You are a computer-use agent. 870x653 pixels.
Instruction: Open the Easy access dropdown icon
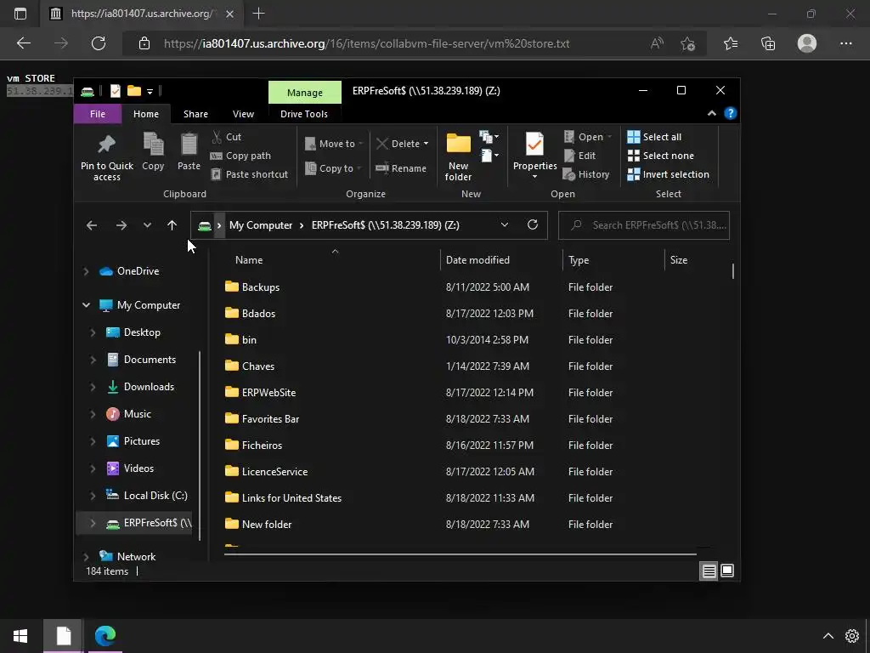[x=489, y=156]
